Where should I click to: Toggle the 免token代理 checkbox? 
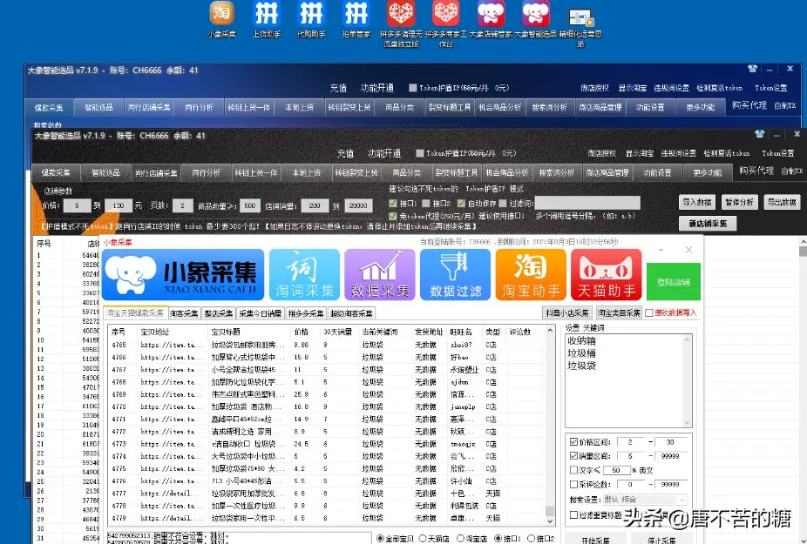pos(393,216)
